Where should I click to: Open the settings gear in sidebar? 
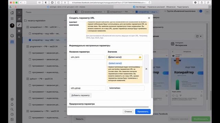[12, 99]
